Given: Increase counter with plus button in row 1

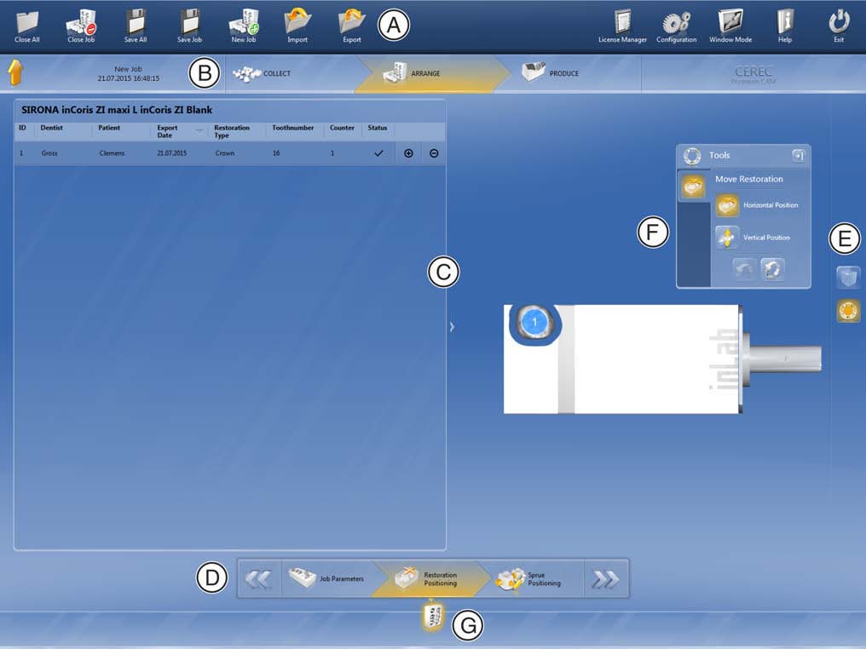Looking at the screenshot, I should pos(408,153).
